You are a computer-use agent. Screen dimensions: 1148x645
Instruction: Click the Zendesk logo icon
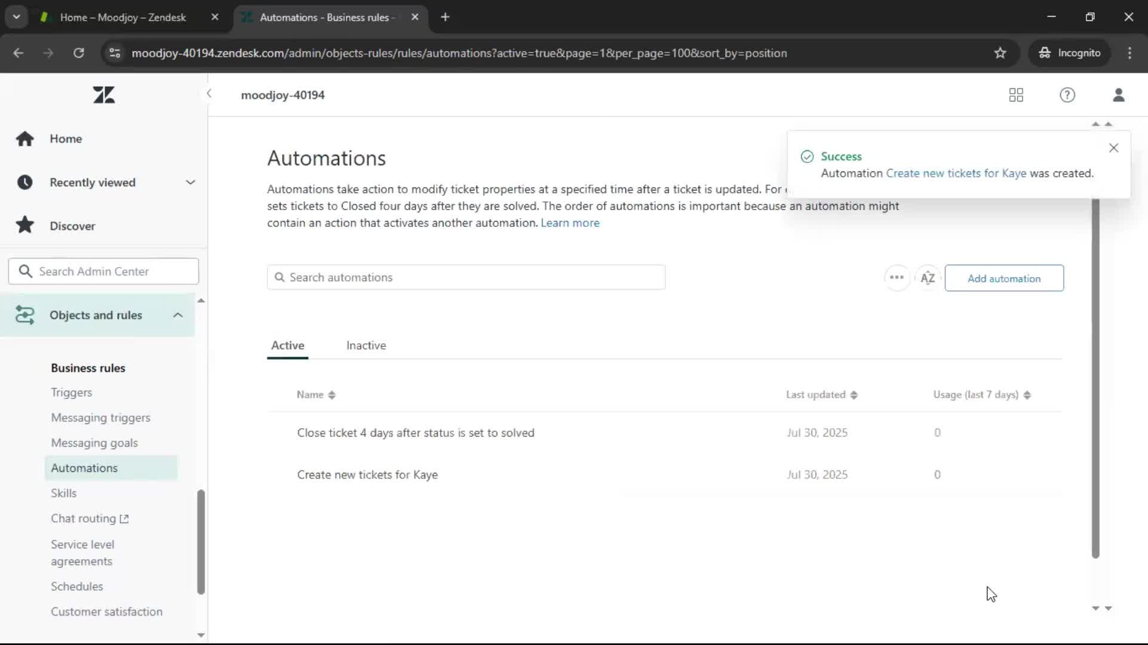click(x=104, y=95)
